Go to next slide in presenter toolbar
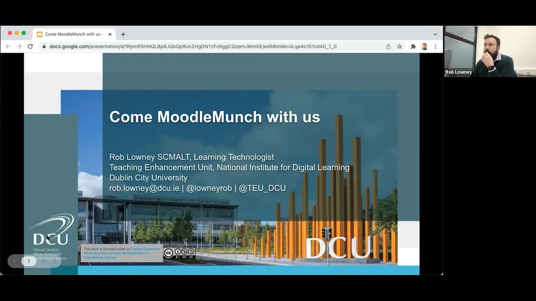 (43, 261)
